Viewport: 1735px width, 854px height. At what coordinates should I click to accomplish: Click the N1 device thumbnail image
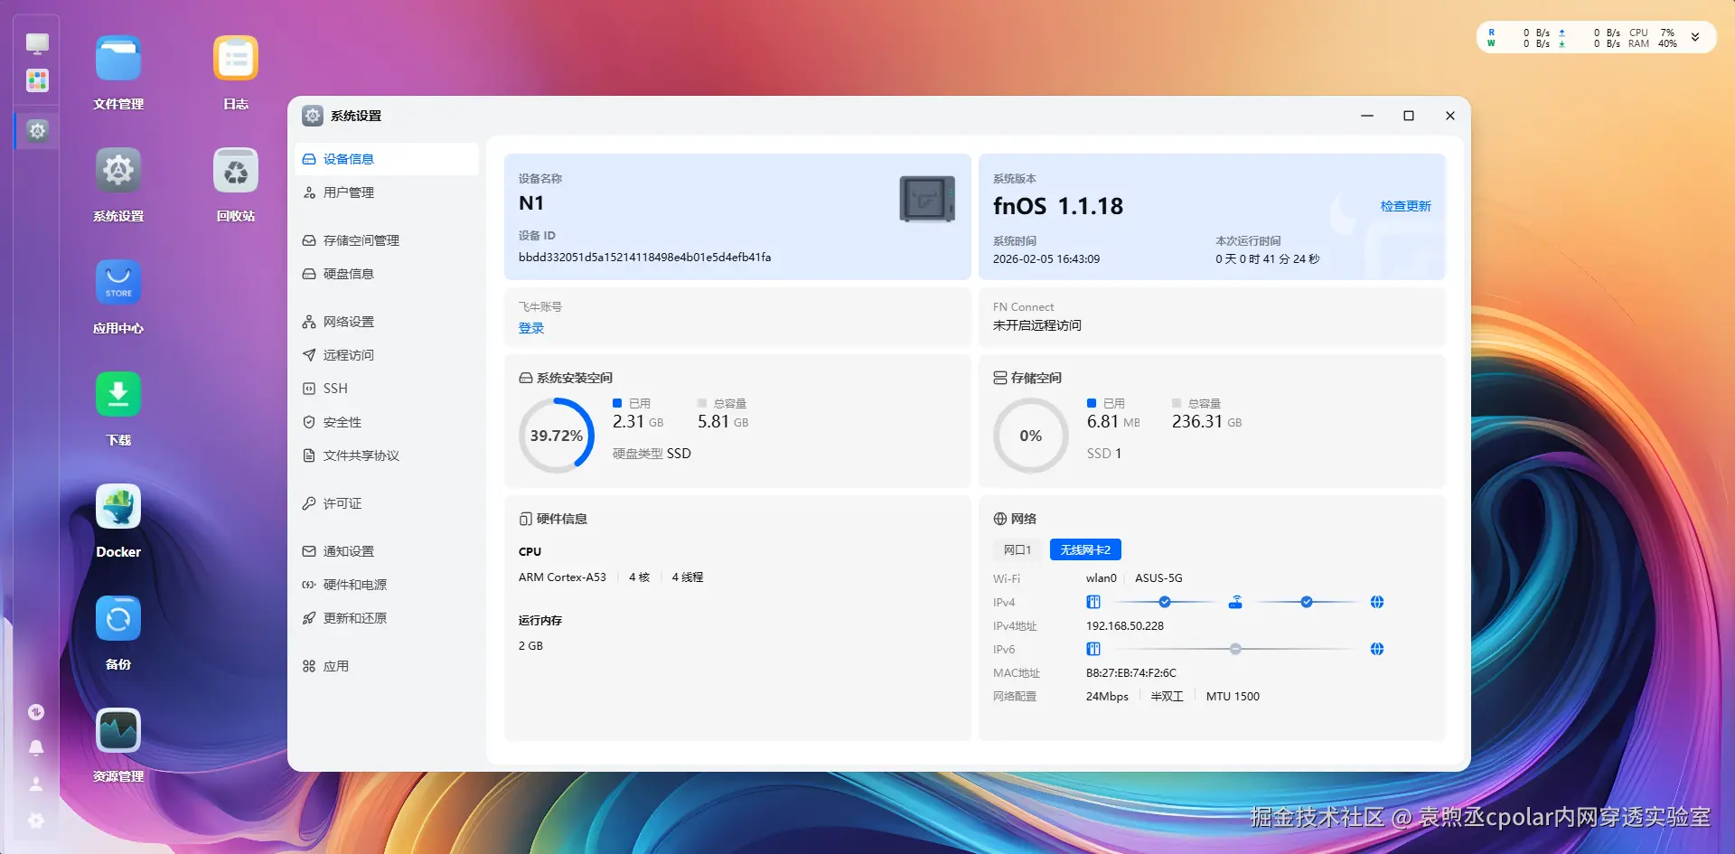[x=927, y=199]
